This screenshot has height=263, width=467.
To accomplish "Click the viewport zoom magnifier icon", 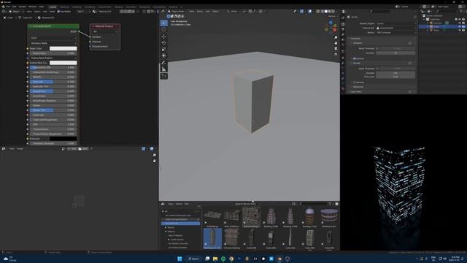I will coord(336,37).
